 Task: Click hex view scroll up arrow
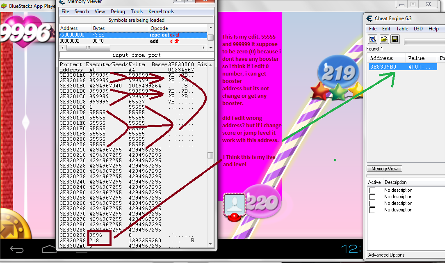point(210,65)
